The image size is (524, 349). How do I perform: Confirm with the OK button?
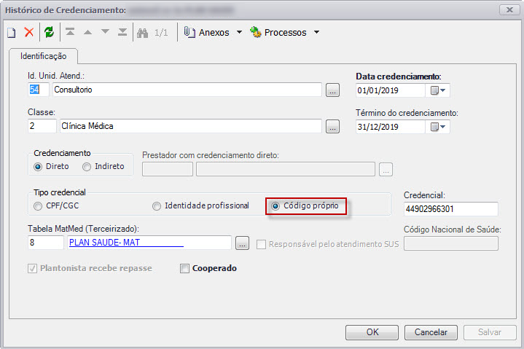pos(372,332)
